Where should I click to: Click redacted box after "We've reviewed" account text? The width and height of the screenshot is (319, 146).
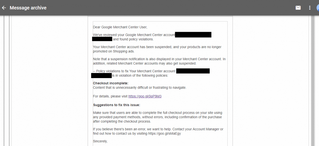click(193, 35)
